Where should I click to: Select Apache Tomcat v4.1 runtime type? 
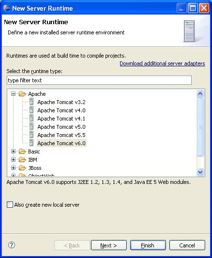(x=61, y=119)
